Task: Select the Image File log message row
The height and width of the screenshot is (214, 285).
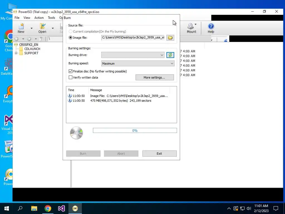Action: pos(118,96)
